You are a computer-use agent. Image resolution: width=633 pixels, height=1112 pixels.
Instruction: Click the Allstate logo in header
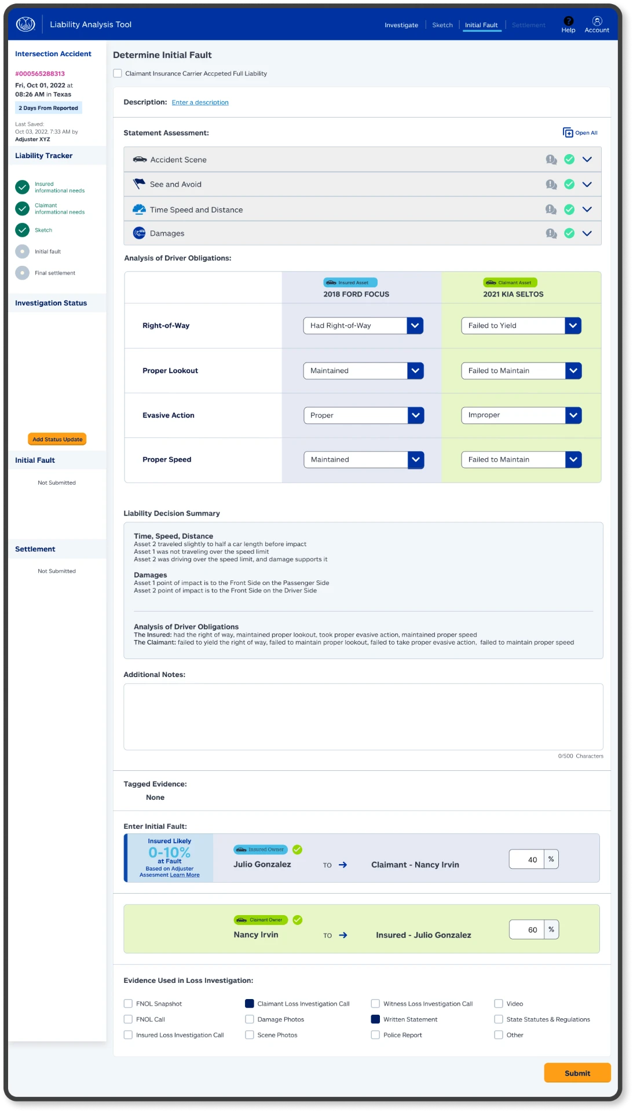tap(25, 24)
